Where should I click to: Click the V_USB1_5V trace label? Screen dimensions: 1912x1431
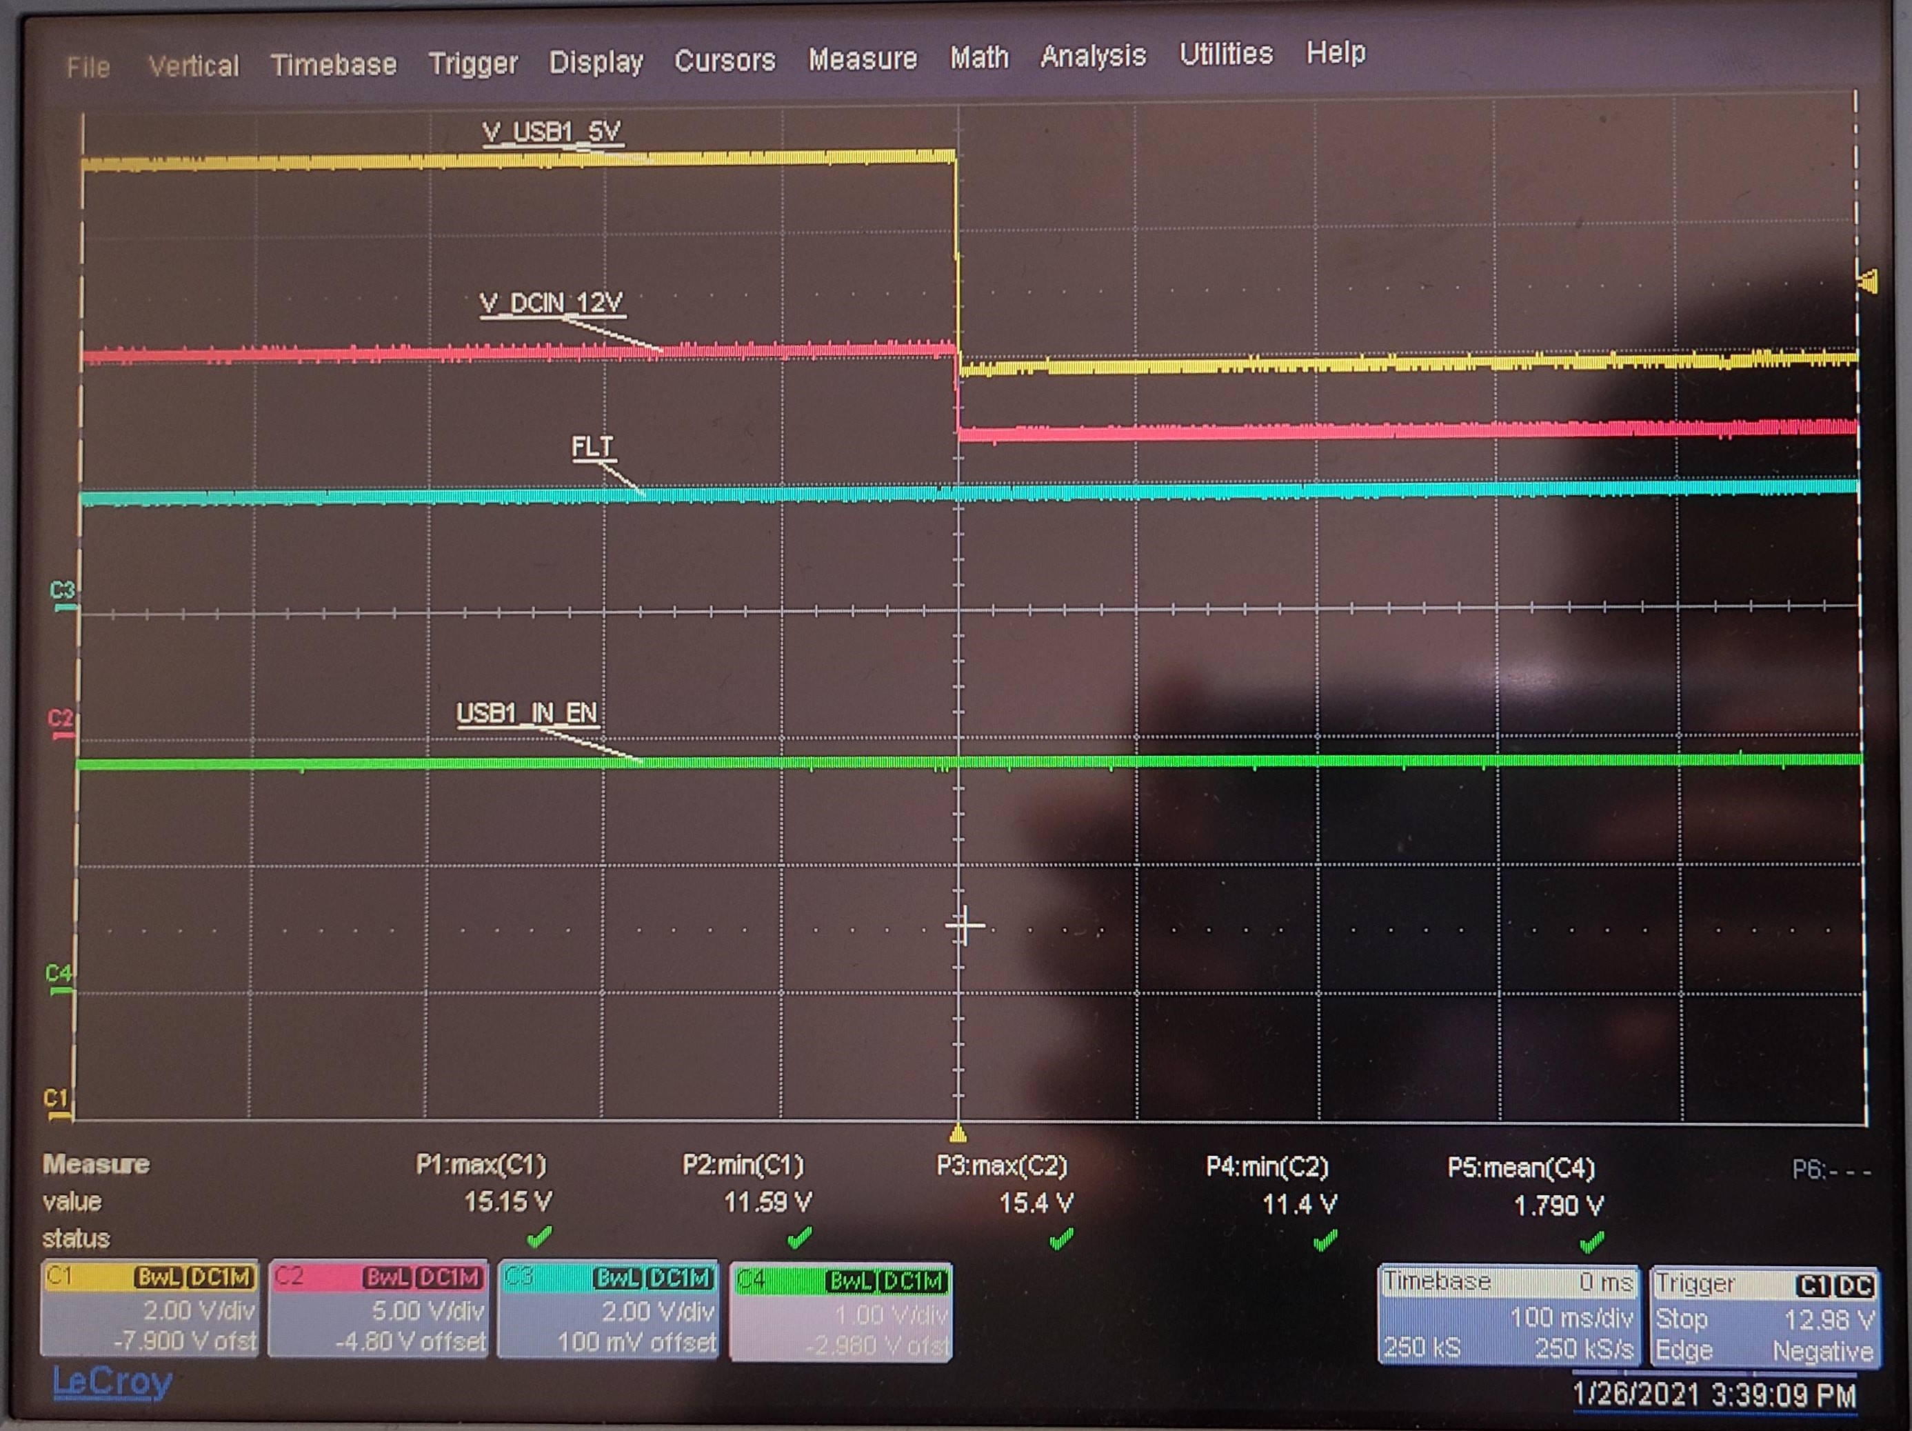coord(552,132)
